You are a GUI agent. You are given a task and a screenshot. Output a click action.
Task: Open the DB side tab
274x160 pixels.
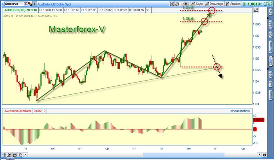[x=270, y=75]
